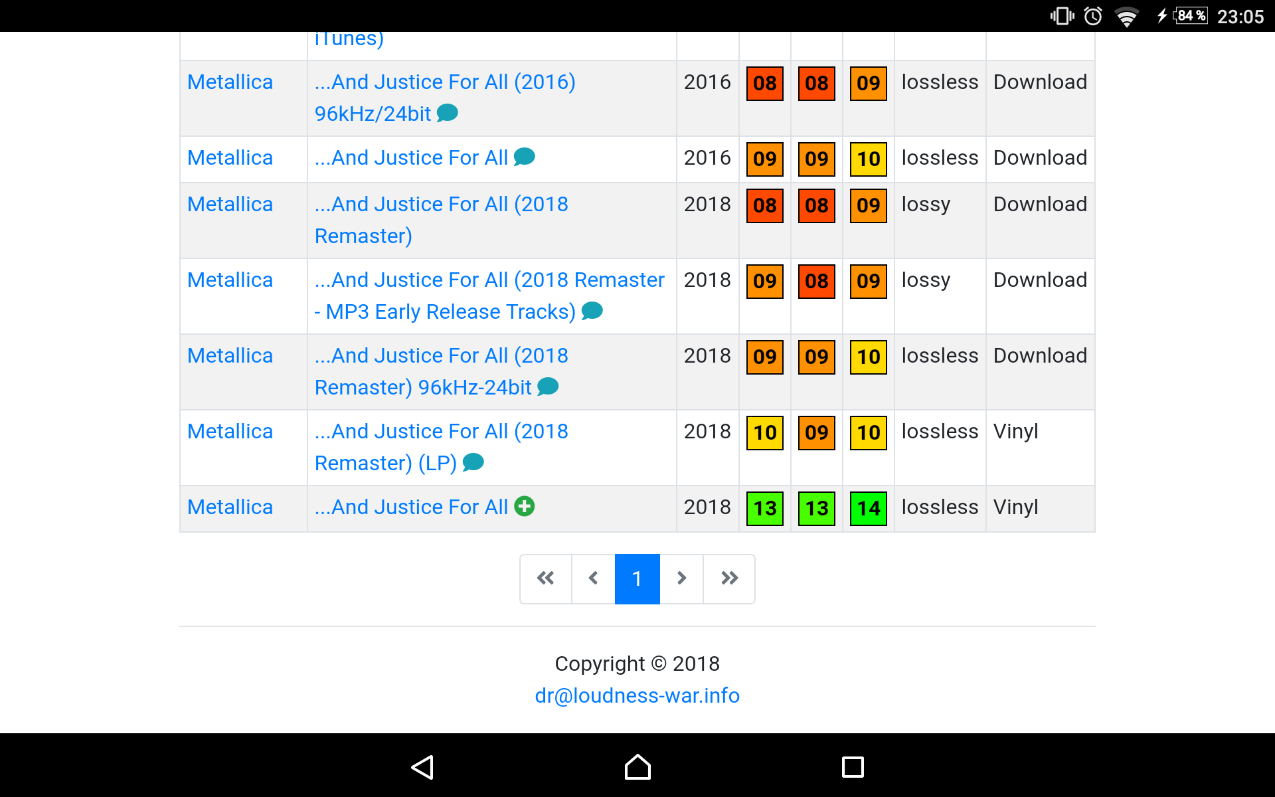Click green DR 14 badge in last row
The height and width of the screenshot is (797, 1275).
869,509
